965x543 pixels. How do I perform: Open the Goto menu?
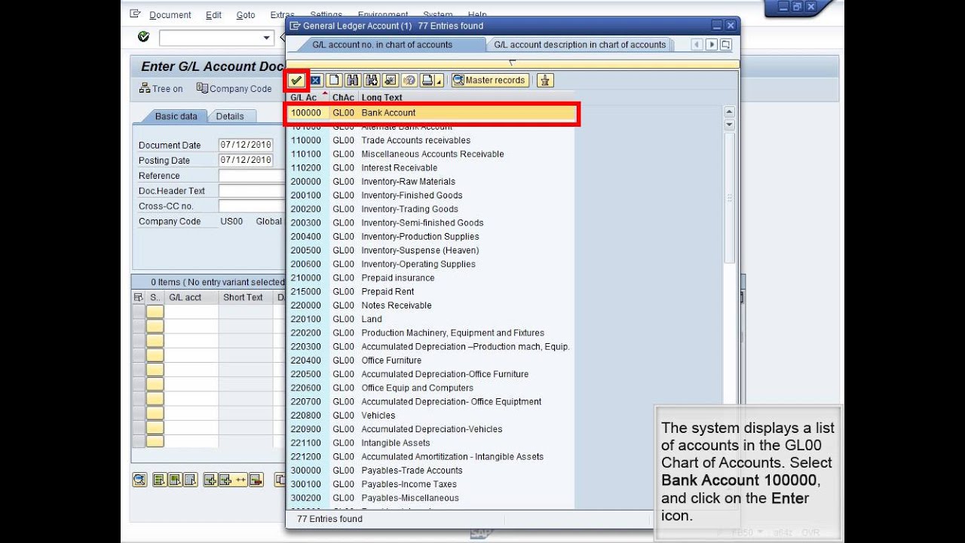pos(246,15)
